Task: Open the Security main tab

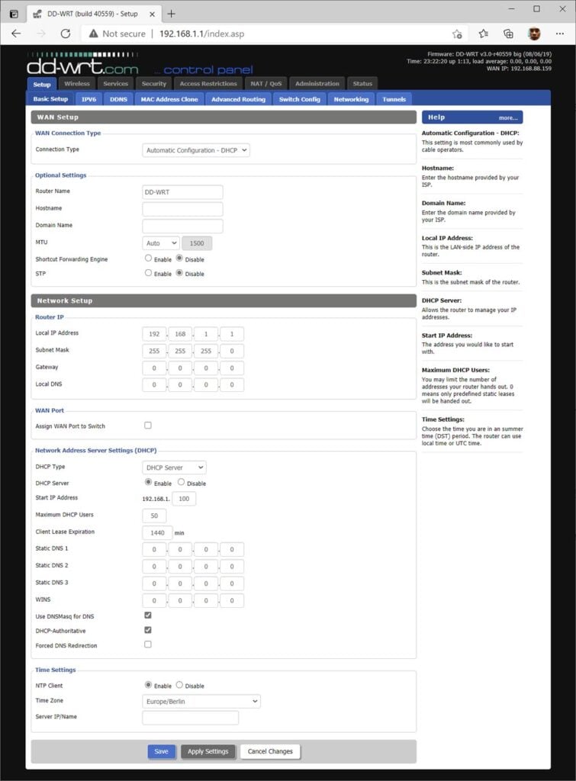Action: click(154, 84)
